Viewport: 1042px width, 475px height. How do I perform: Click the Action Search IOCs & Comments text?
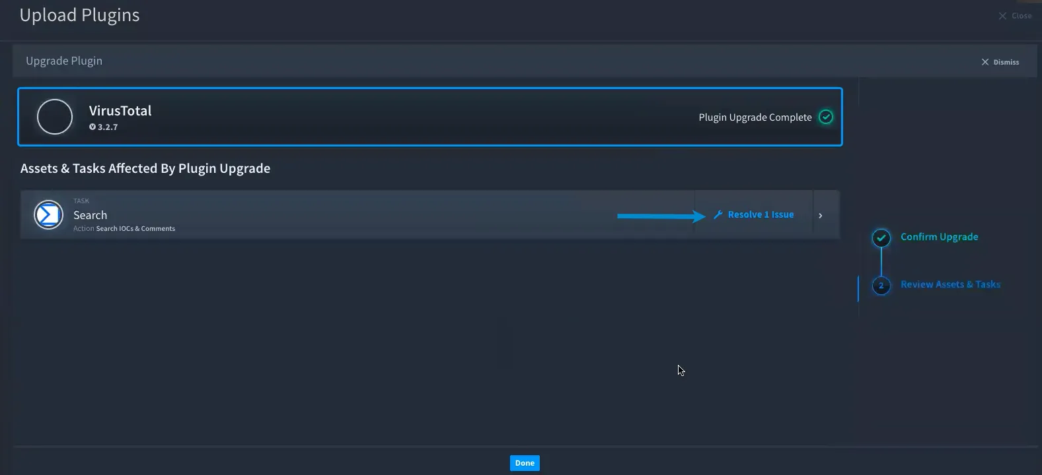[124, 229]
